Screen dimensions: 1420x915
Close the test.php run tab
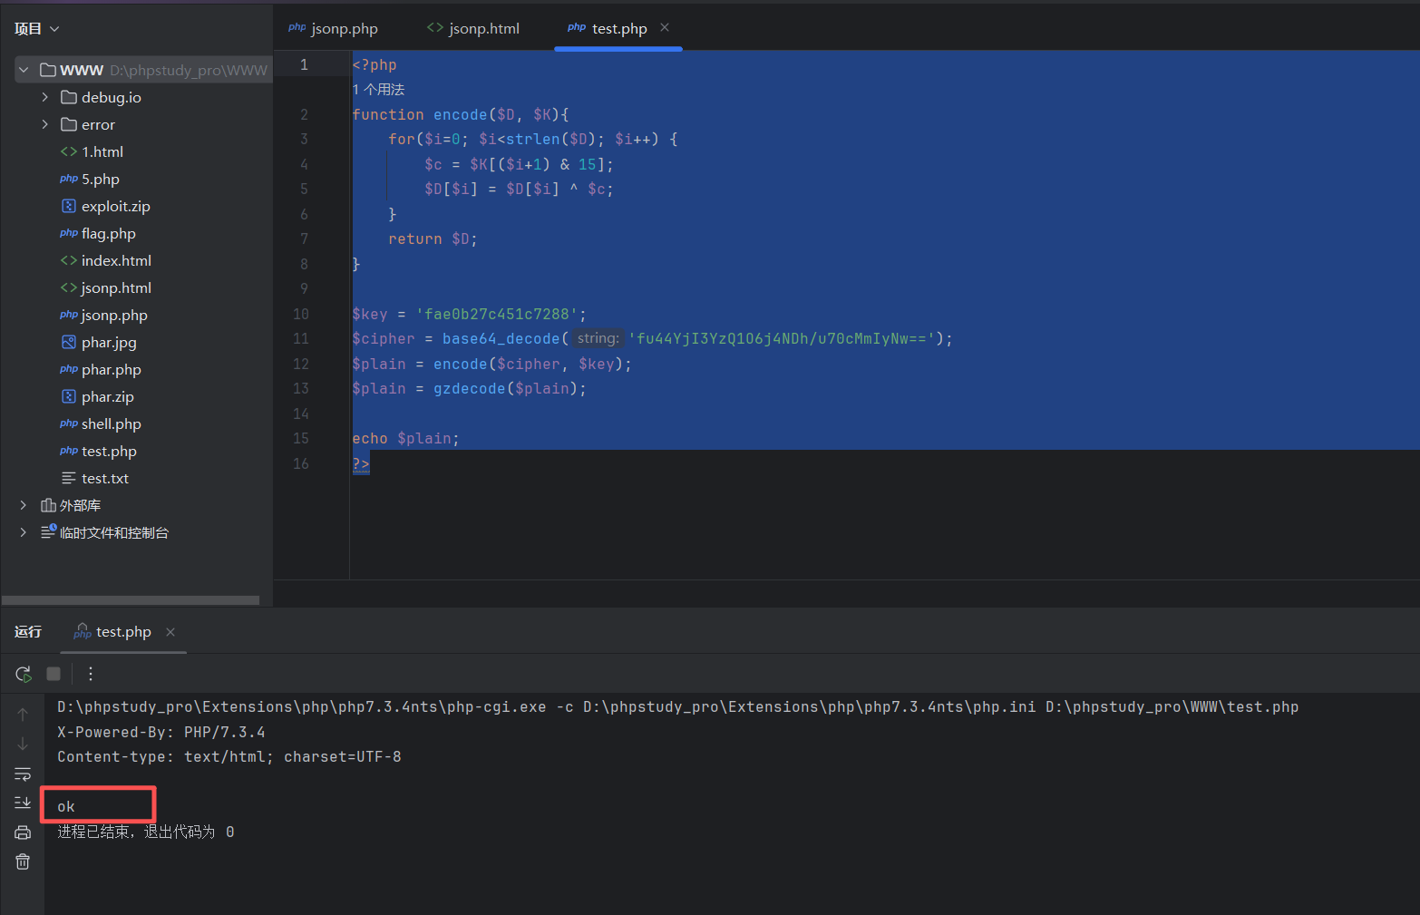pos(170,632)
